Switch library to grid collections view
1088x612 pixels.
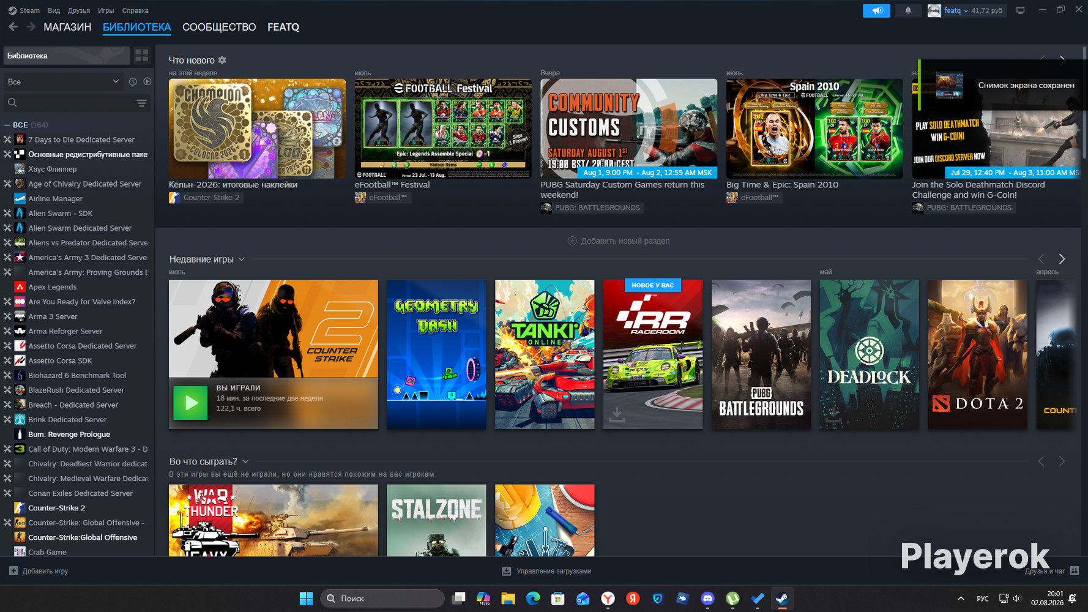click(142, 56)
